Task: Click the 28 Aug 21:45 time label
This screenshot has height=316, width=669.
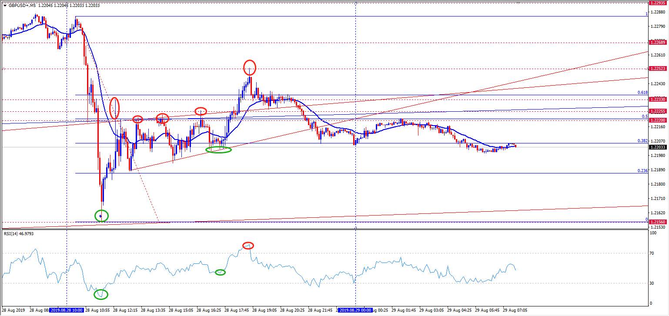Action: coord(320,311)
